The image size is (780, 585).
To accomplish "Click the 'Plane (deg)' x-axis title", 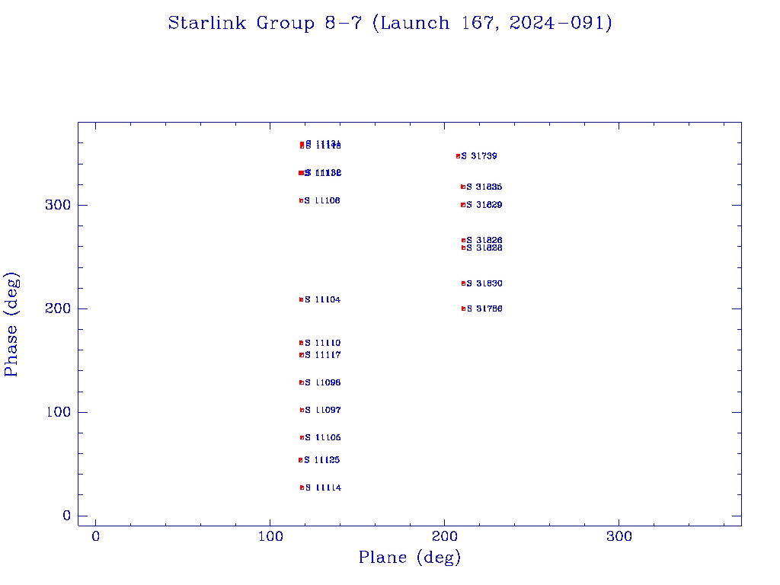I will (410, 558).
